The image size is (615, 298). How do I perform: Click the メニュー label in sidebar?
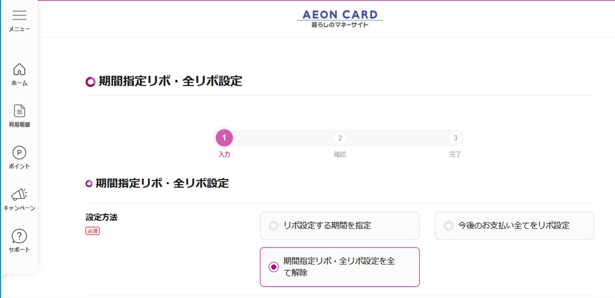[19, 29]
